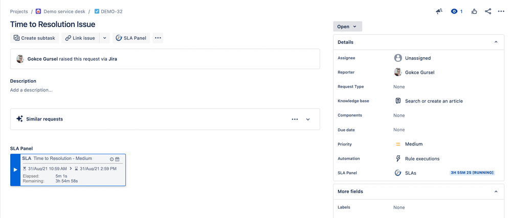Edit Components value None
Viewport: 511px width, 218px height.
[x=399, y=115]
